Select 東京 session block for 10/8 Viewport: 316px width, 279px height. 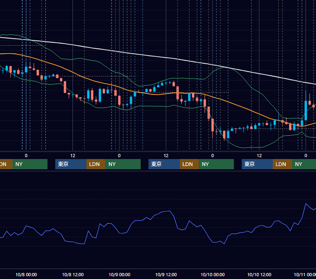pyautogui.click(x=71, y=164)
